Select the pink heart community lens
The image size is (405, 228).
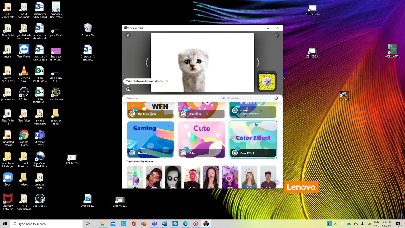click(230, 177)
